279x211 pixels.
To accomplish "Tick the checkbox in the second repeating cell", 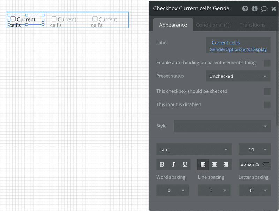I will pyautogui.click(x=54, y=19).
